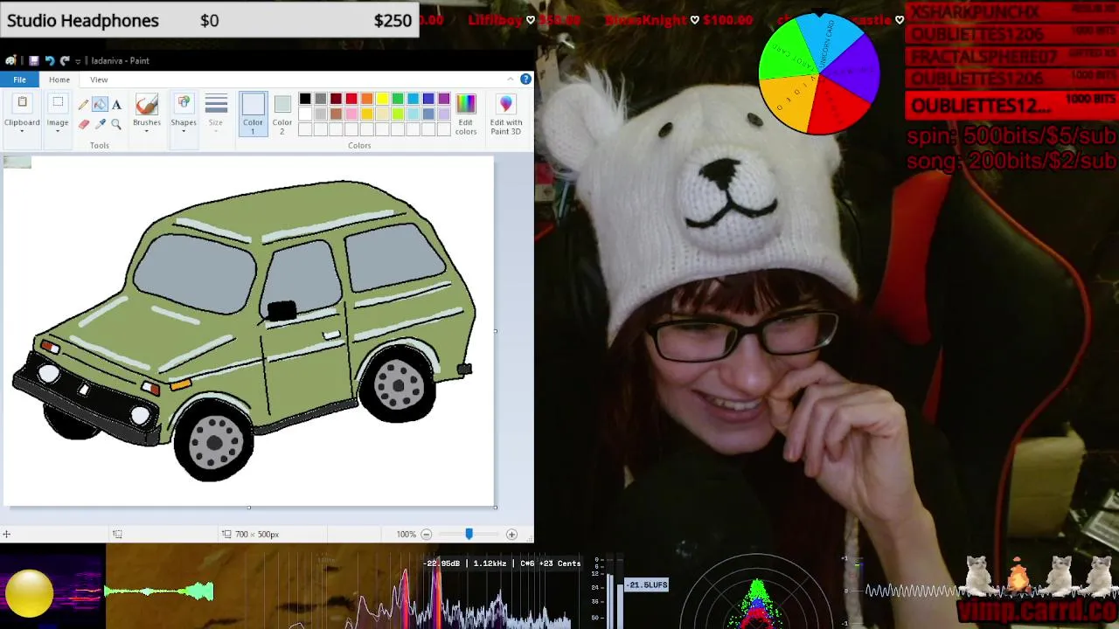1119x629 pixels.
Task: Expand the Size dropdown arrow
Action: [x=216, y=131]
